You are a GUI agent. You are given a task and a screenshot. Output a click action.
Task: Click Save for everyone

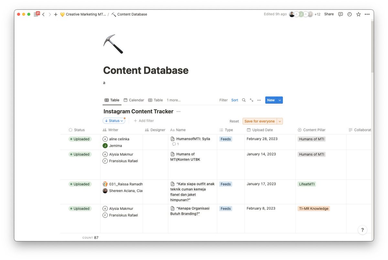click(260, 121)
